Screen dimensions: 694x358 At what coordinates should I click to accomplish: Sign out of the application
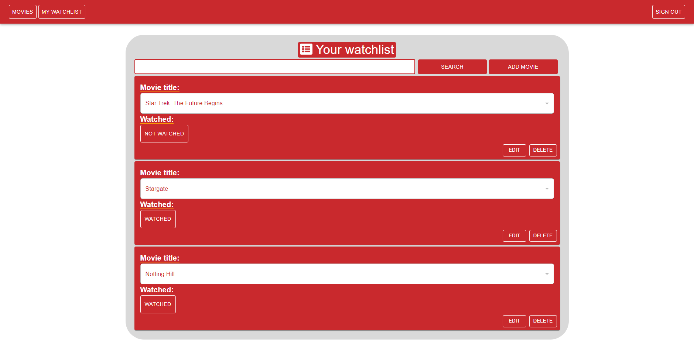tap(669, 11)
